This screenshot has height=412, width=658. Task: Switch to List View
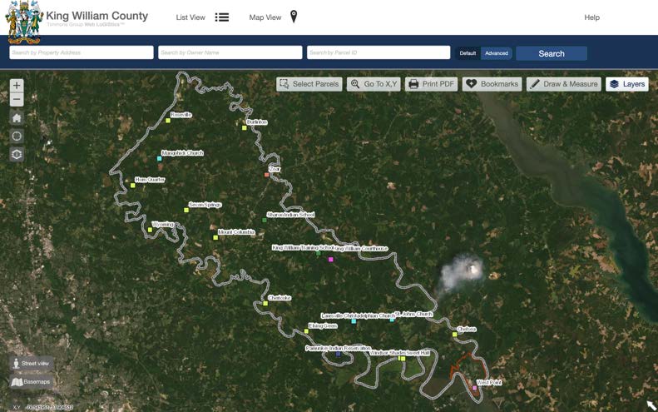[x=202, y=17]
